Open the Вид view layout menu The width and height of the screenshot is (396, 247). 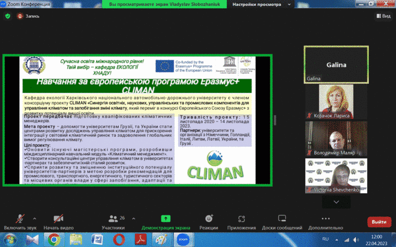pyautogui.click(x=383, y=16)
